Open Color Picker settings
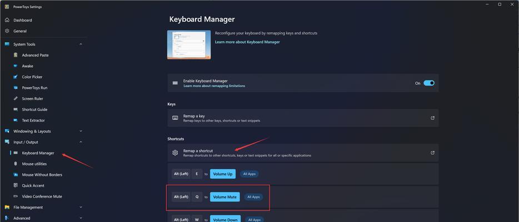This screenshot has width=519, height=222. [32, 77]
